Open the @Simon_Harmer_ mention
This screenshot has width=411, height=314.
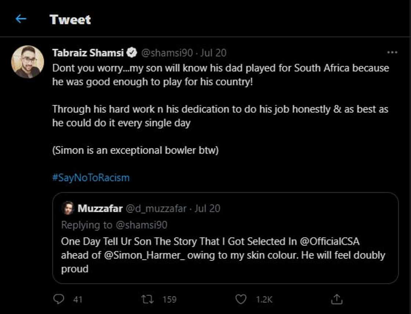tap(145, 256)
